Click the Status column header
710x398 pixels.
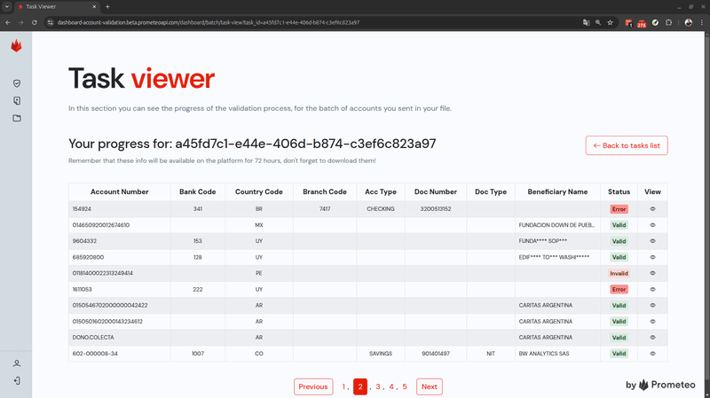619,191
